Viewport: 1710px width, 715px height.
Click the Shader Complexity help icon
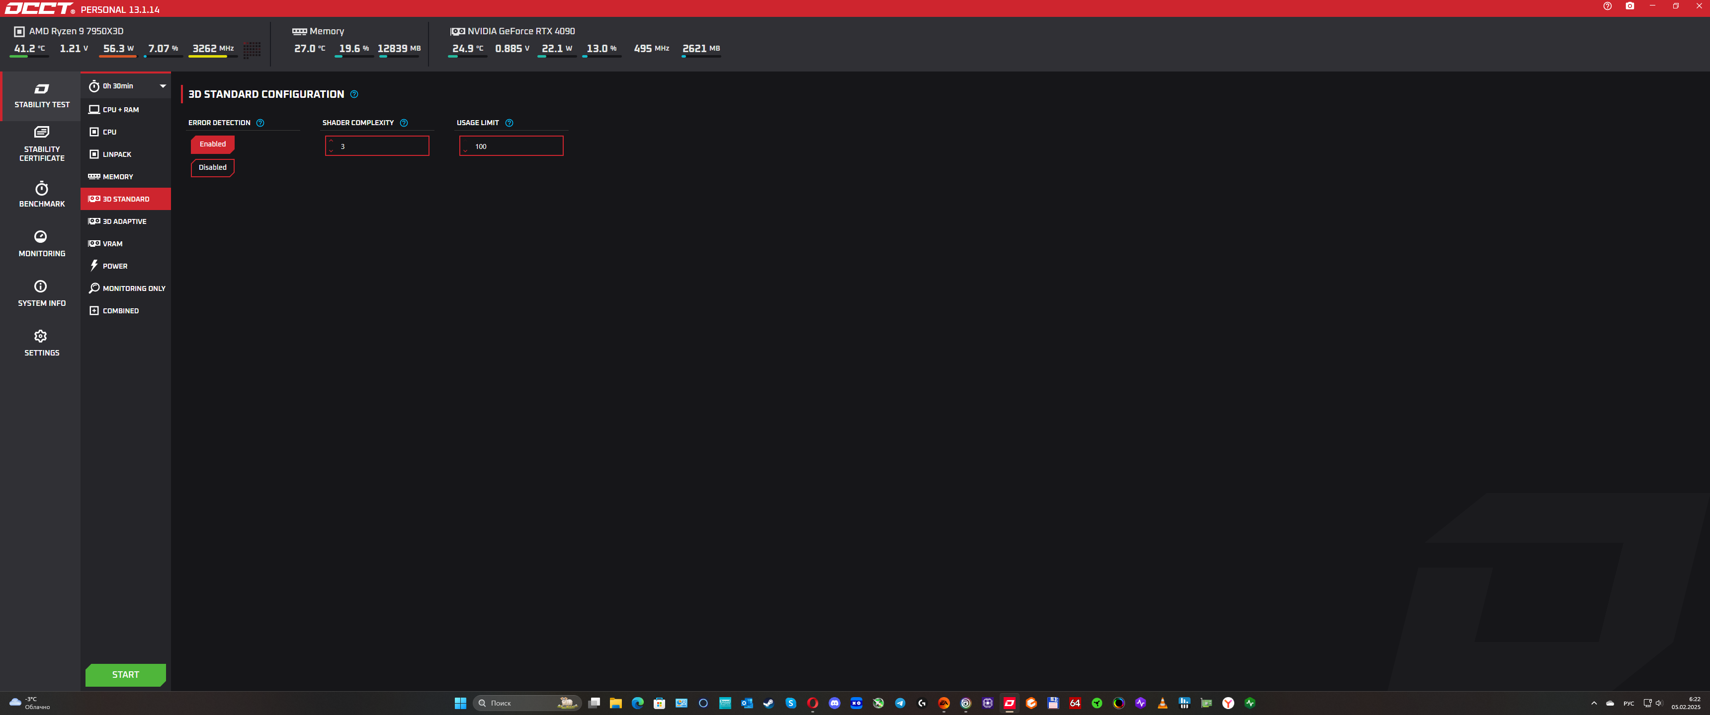click(x=404, y=123)
